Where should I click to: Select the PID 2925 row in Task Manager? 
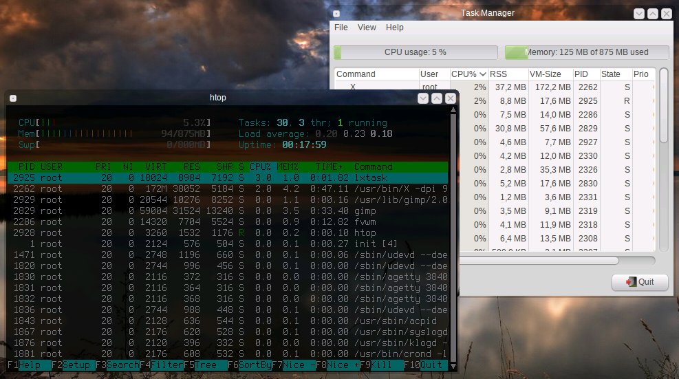click(x=557, y=101)
